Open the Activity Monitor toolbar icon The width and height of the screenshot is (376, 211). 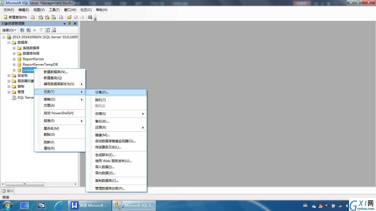click(90, 17)
